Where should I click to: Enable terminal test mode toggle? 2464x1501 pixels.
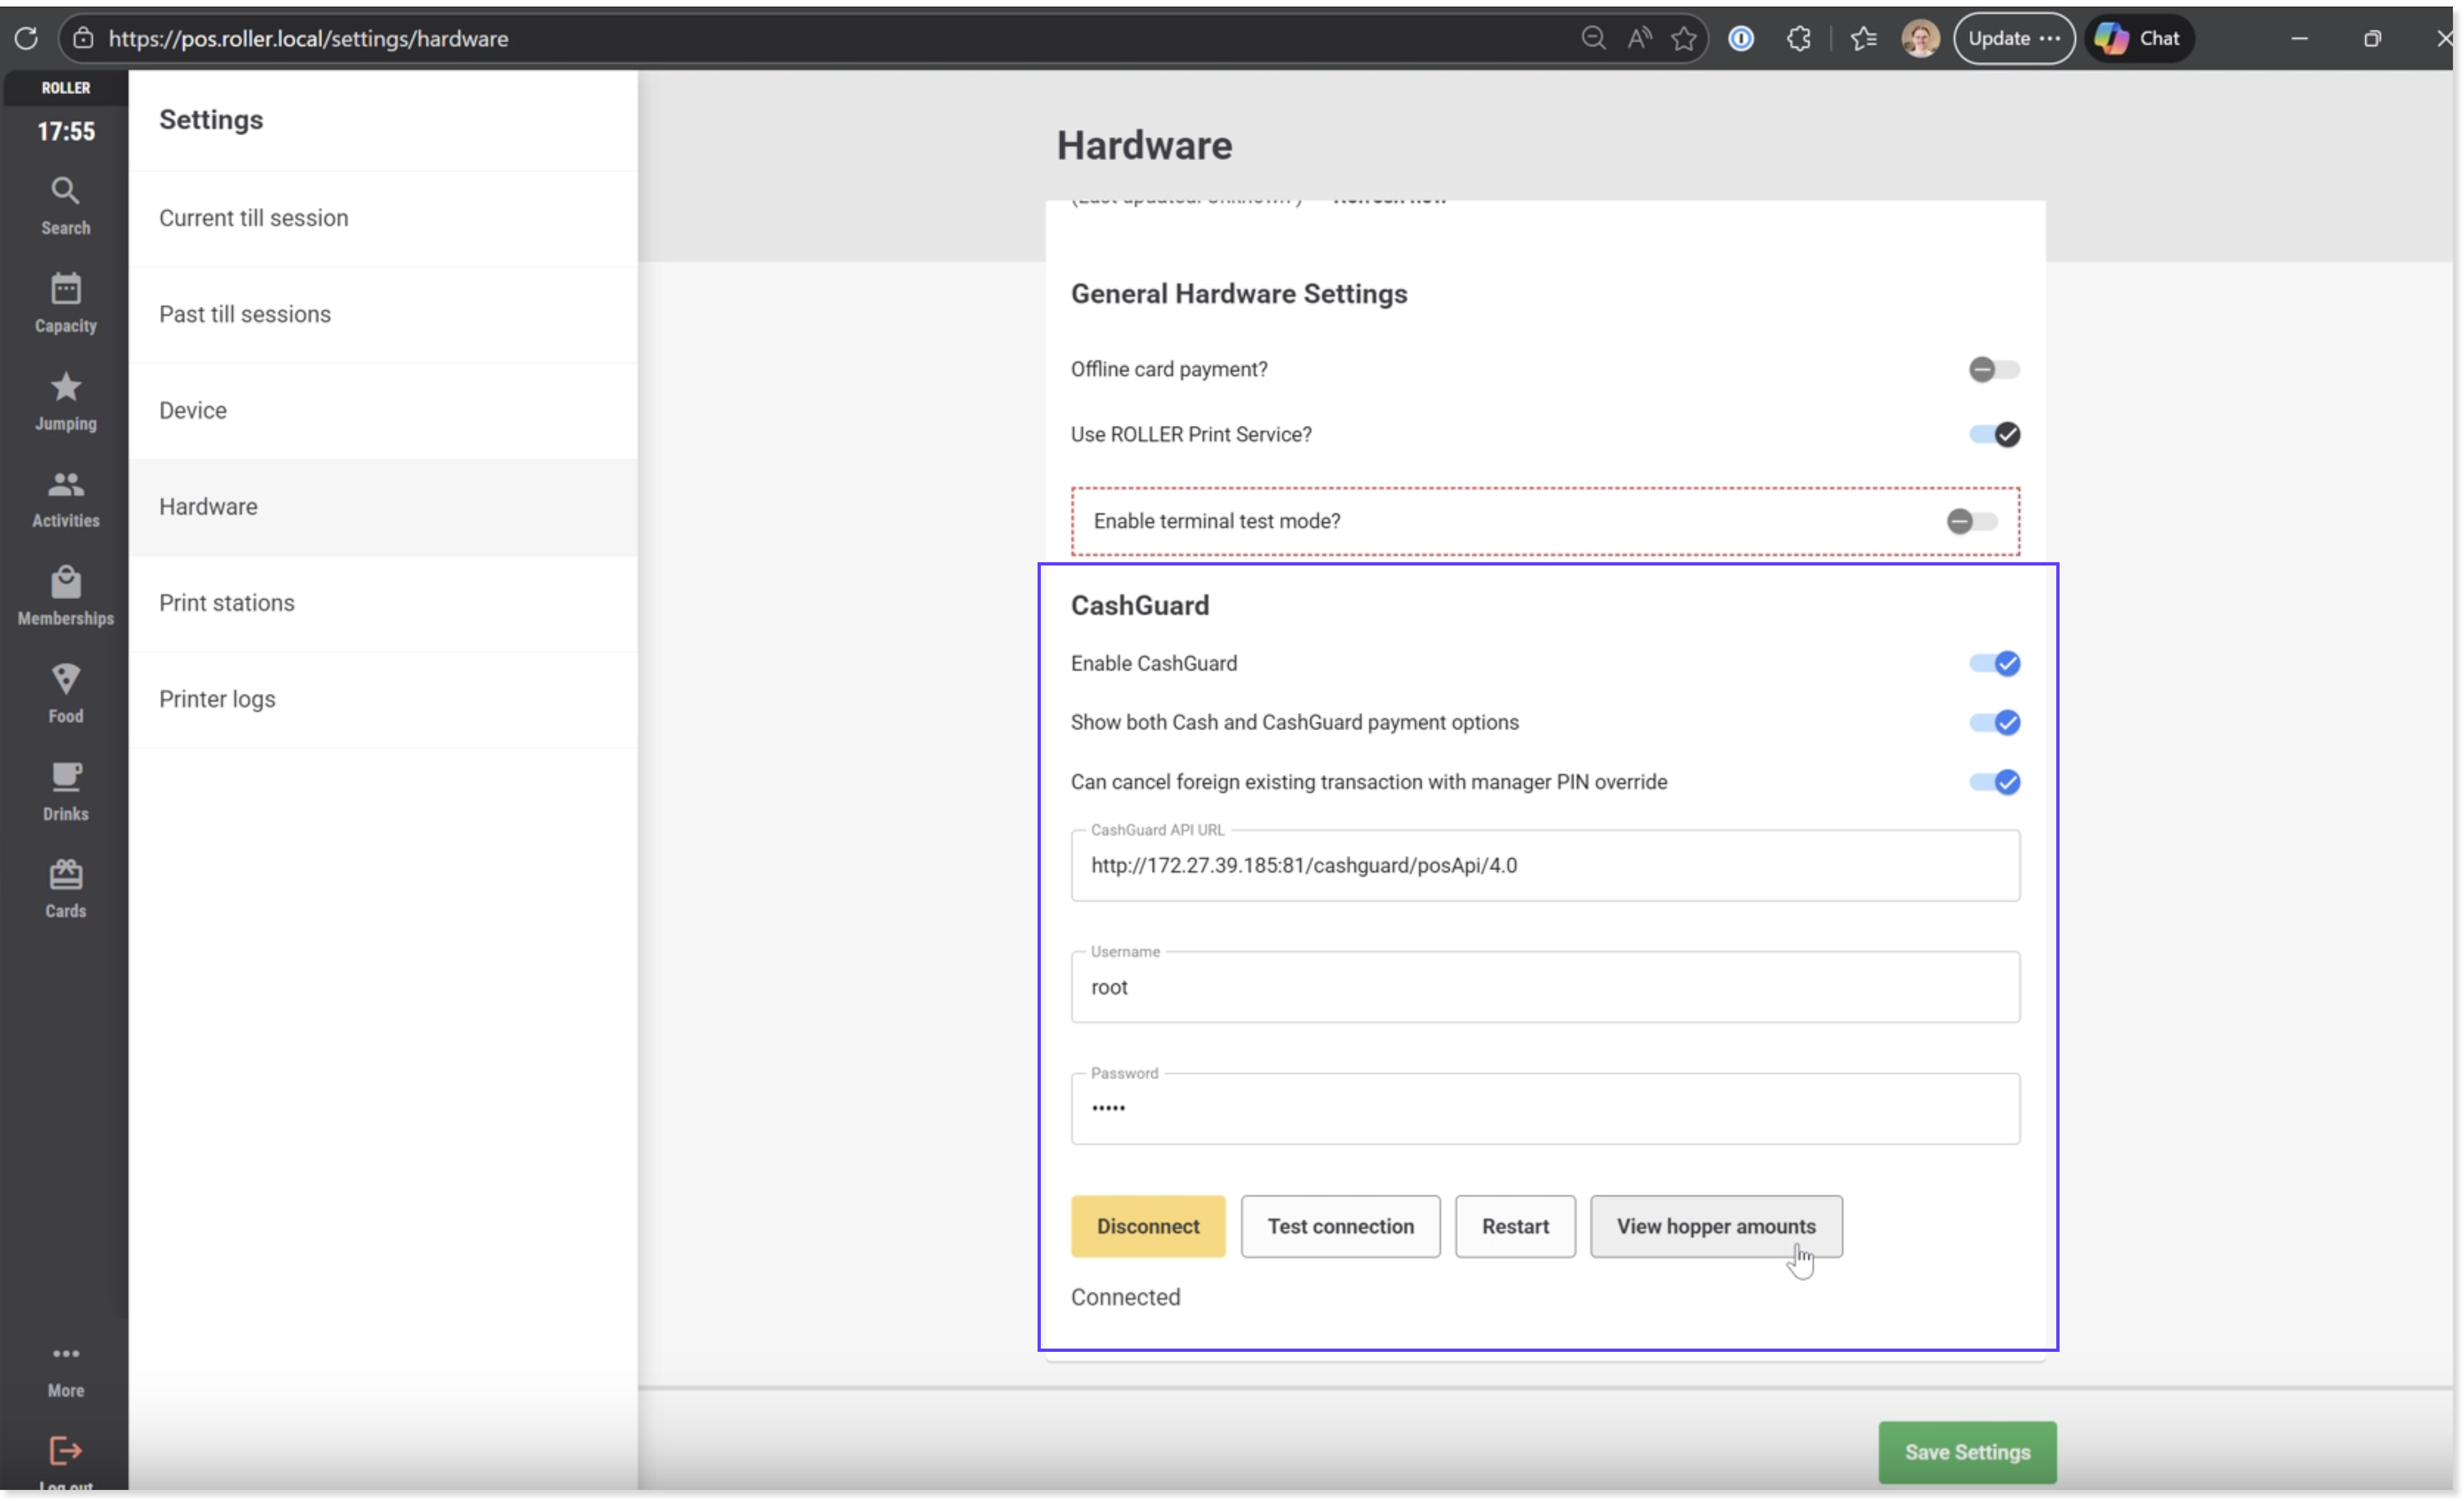(x=1971, y=521)
